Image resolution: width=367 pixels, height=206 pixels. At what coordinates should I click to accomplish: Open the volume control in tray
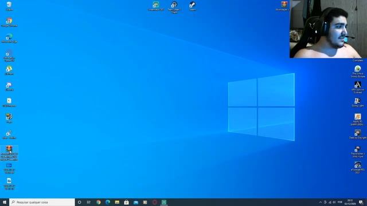tap(334, 202)
